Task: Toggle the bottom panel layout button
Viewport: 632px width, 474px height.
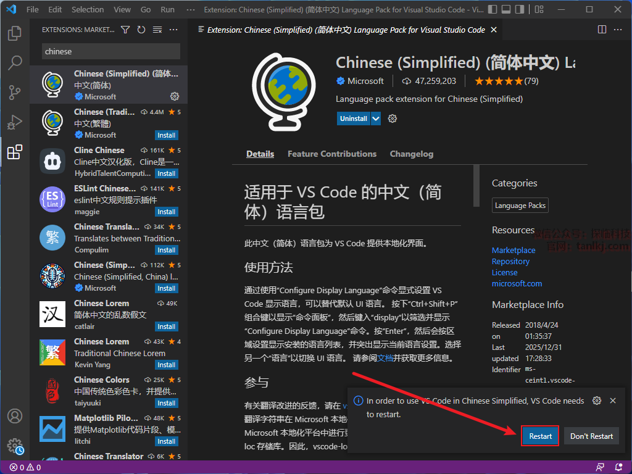Action: tap(507, 10)
